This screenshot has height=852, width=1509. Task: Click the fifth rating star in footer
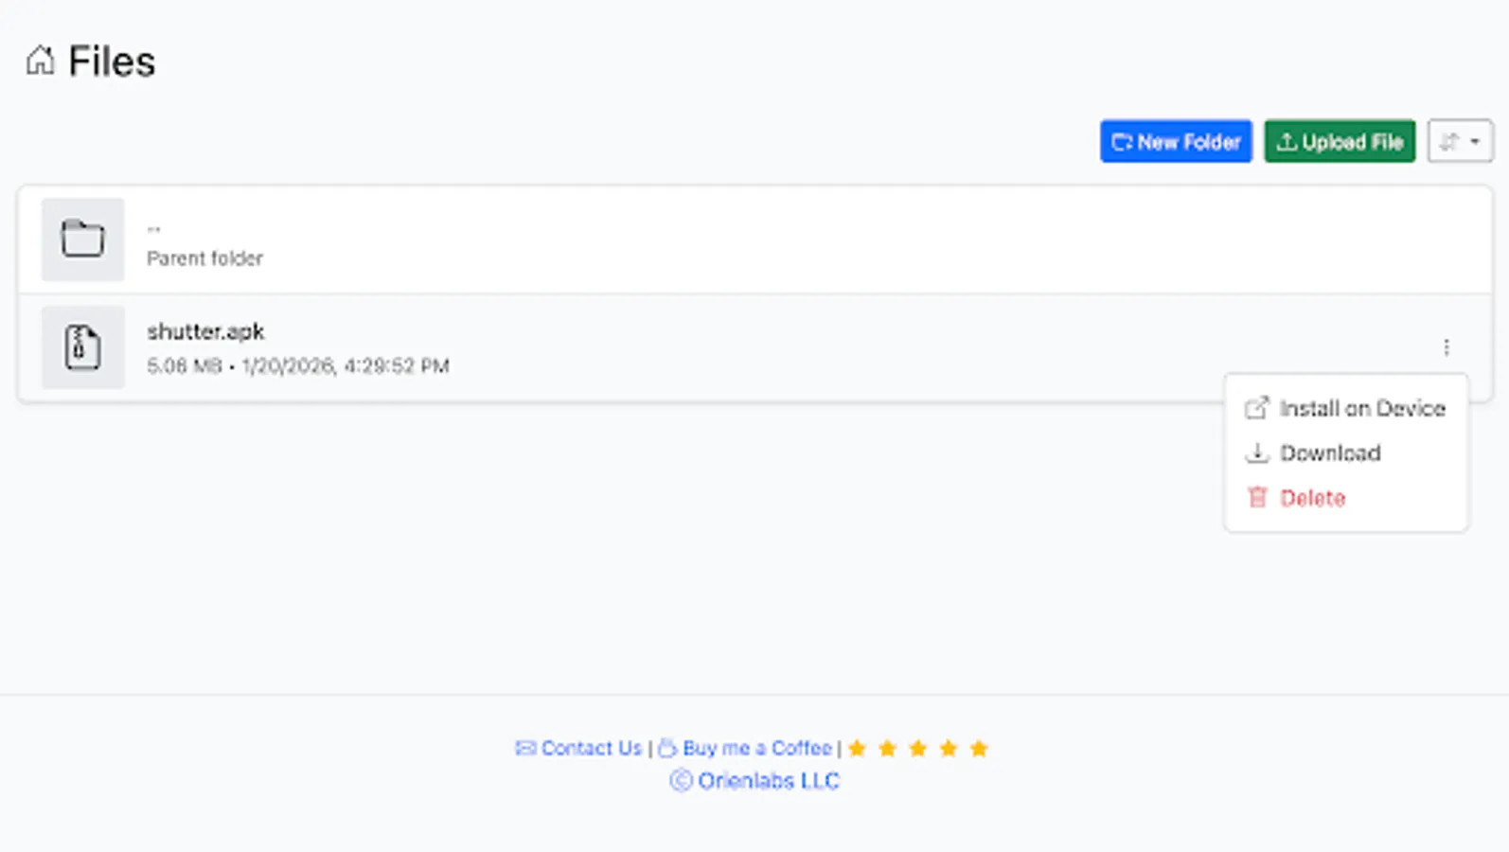[x=979, y=749]
